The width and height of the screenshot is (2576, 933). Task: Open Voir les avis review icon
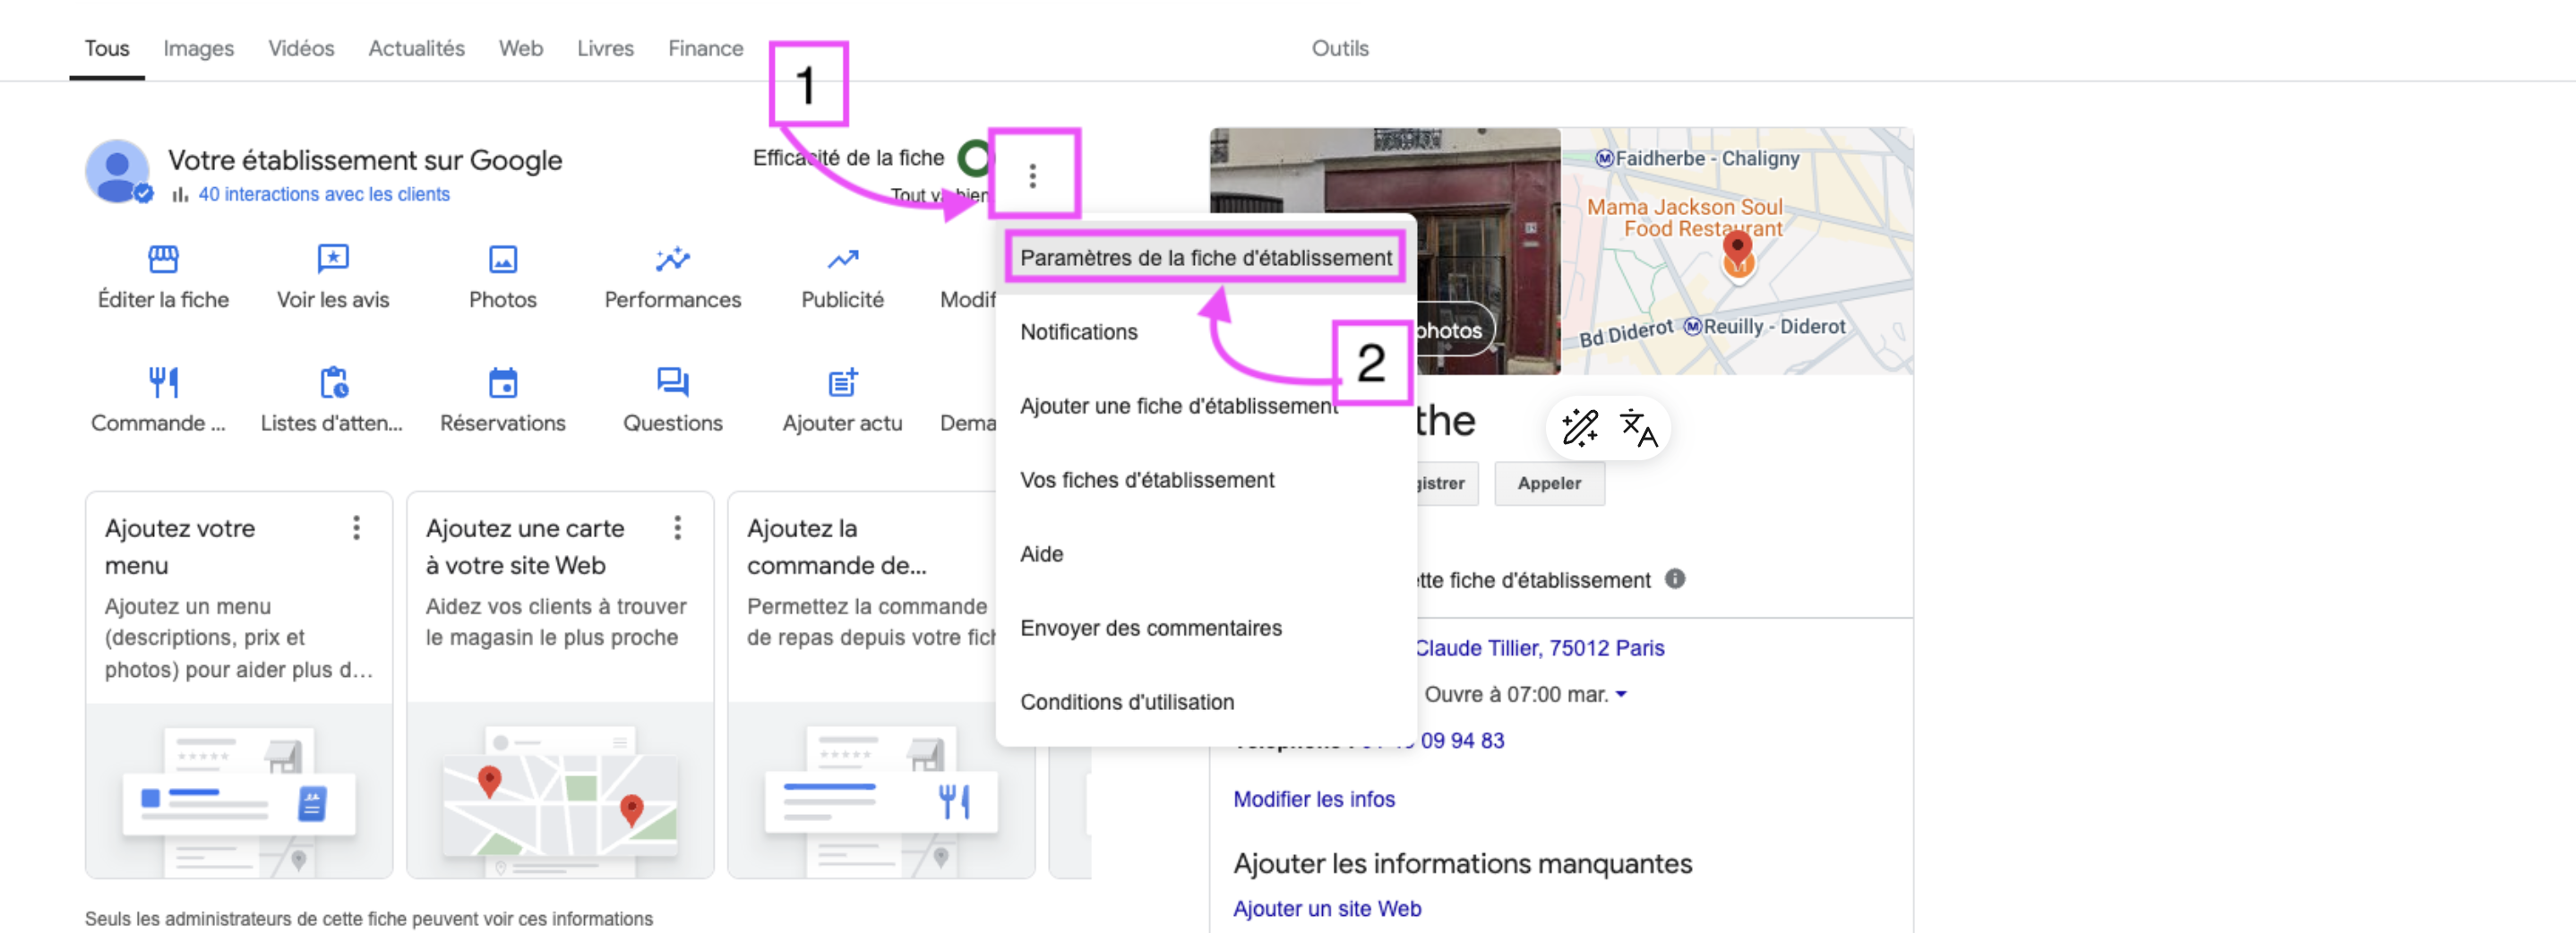[x=333, y=259]
